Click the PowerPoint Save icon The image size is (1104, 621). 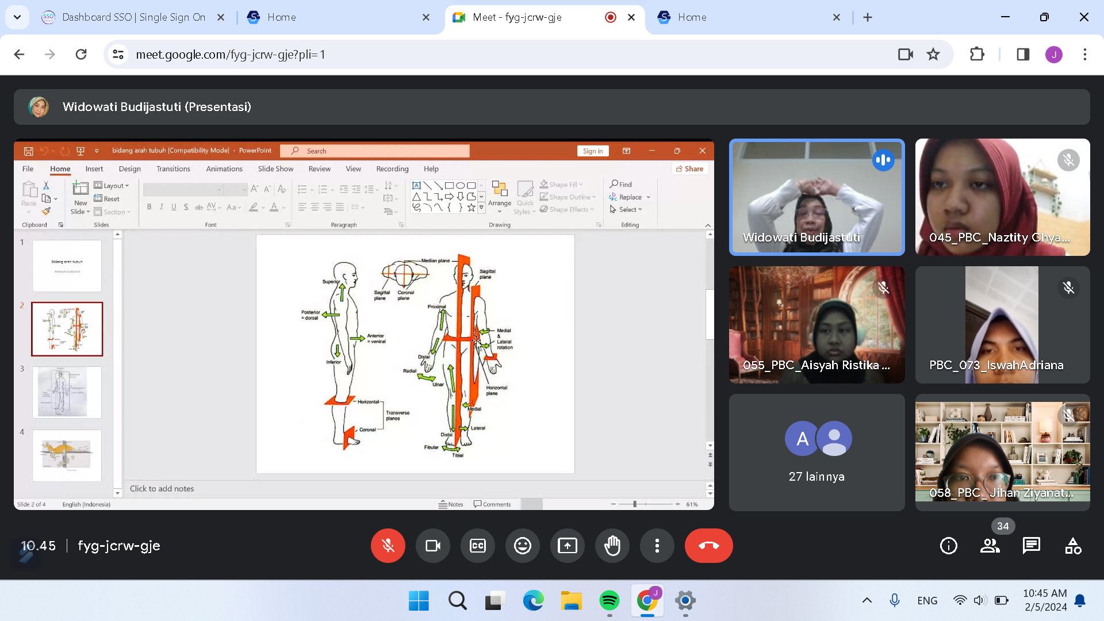[x=28, y=151]
